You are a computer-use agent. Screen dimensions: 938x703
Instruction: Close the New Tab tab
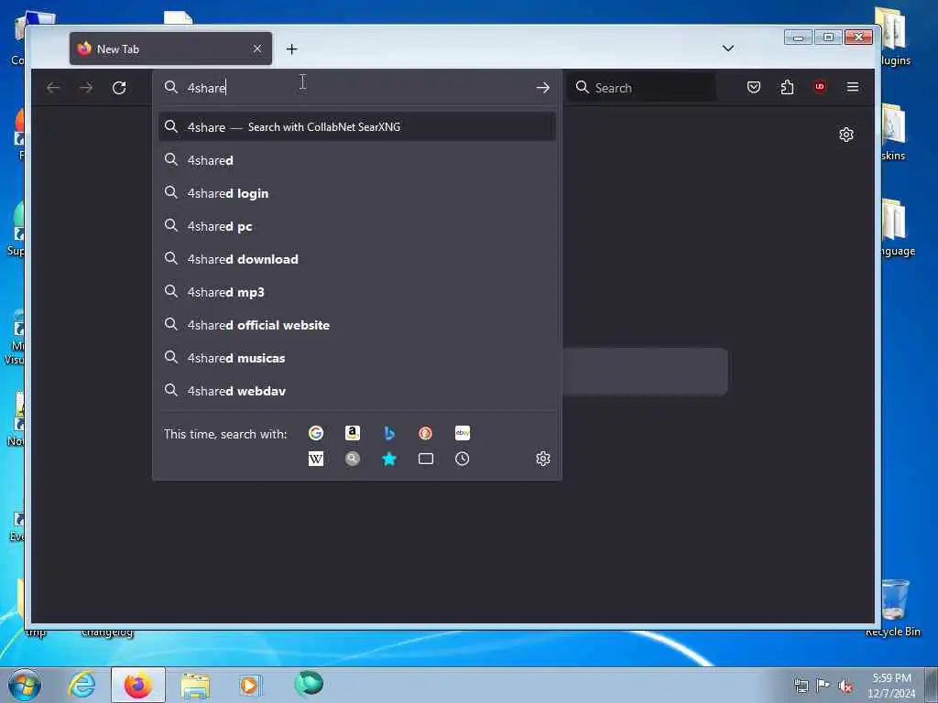pyautogui.click(x=257, y=49)
